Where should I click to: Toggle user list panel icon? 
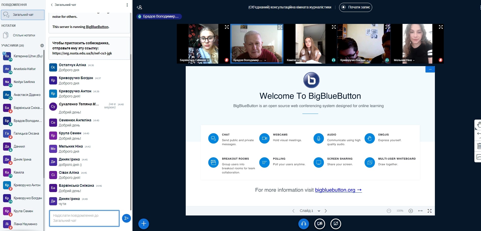pyautogui.click(x=139, y=7)
